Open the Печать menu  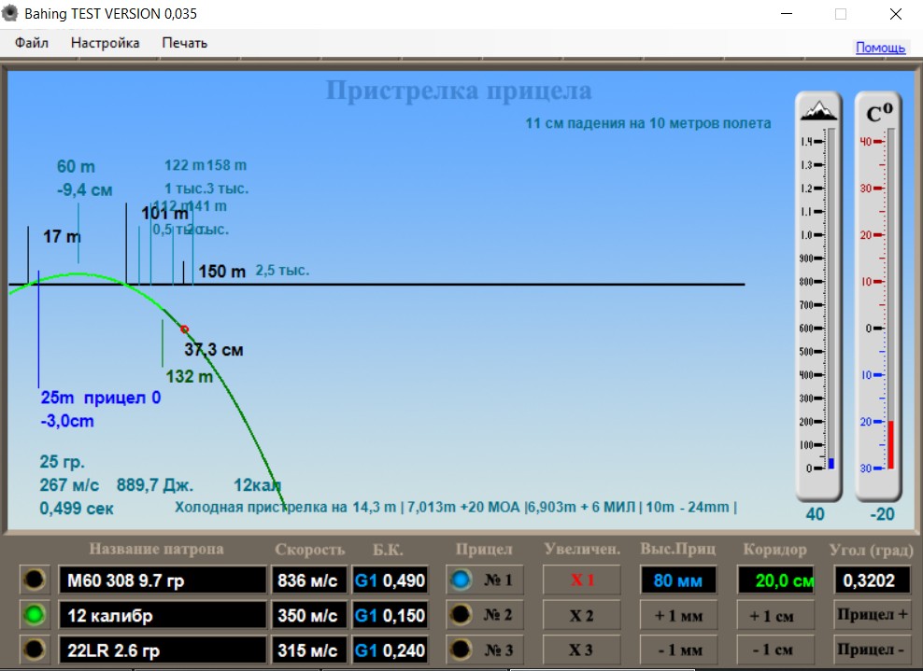coord(184,43)
